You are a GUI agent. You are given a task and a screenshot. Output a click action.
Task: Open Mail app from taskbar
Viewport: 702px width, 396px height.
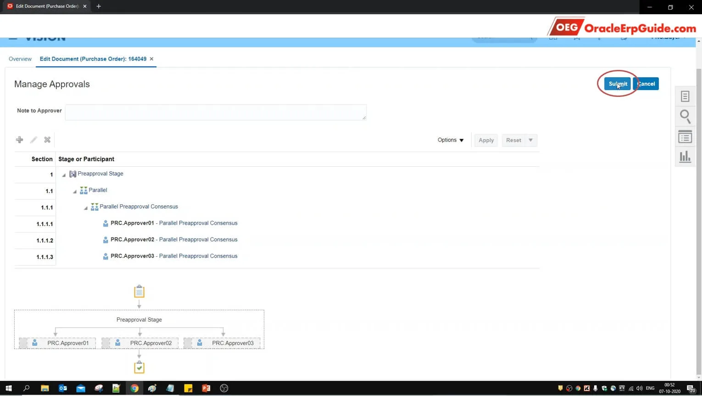(x=81, y=388)
